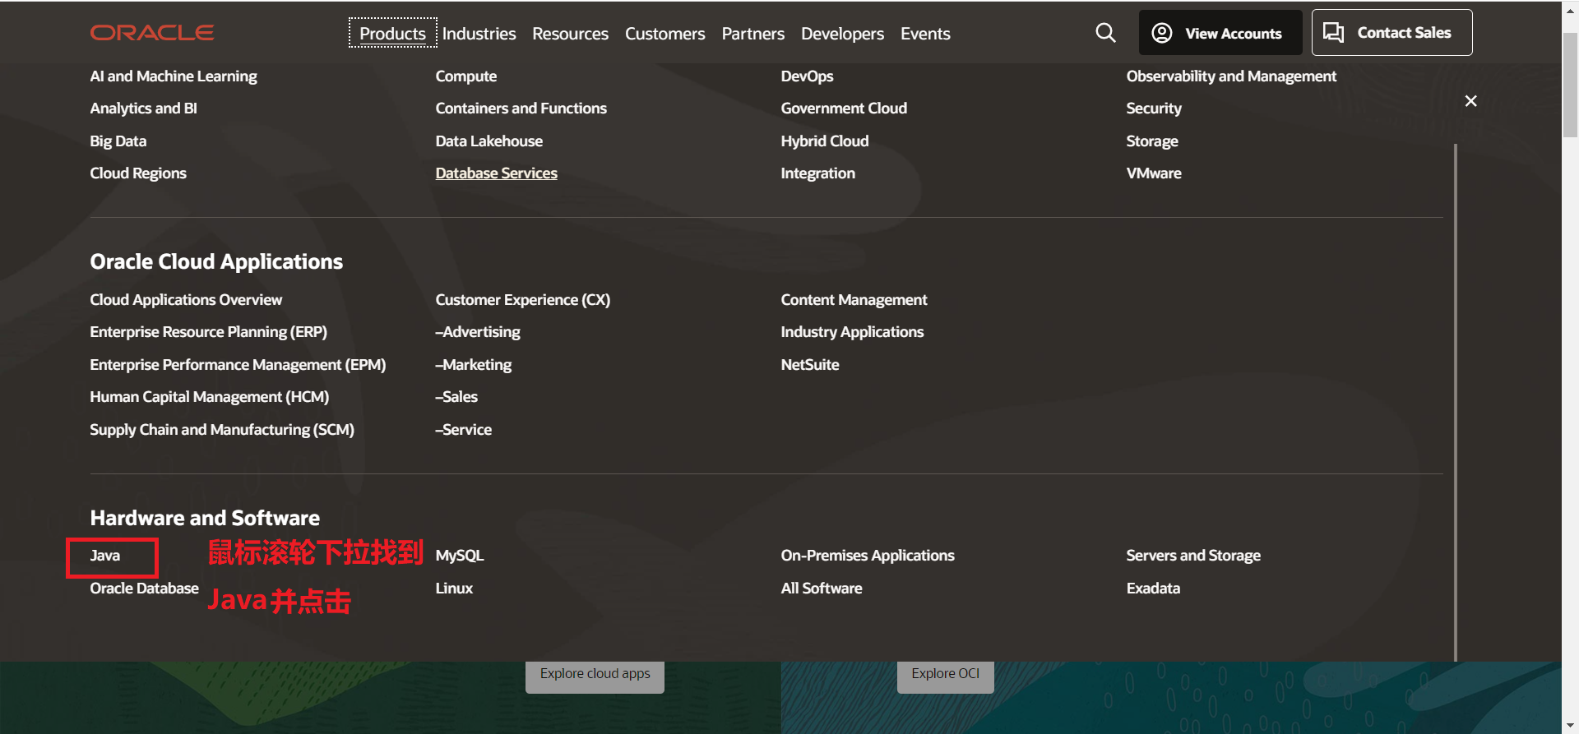
Task: Click the page scrollbar thumb
Action: 1570,85
